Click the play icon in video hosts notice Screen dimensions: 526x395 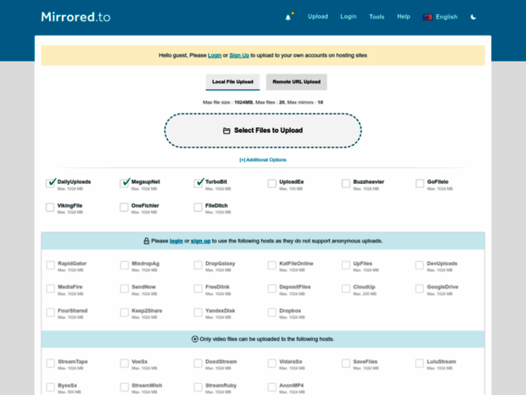click(194, 339)
